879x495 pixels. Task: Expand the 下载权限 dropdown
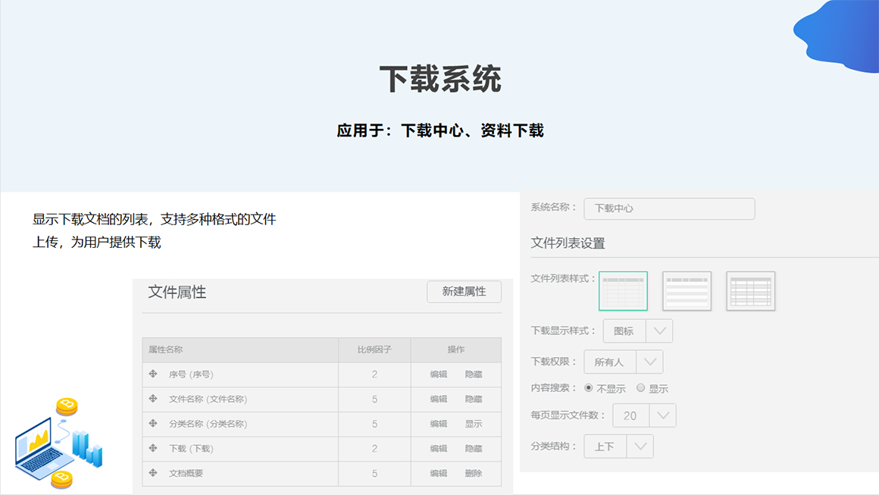click(x=649, y=362)
